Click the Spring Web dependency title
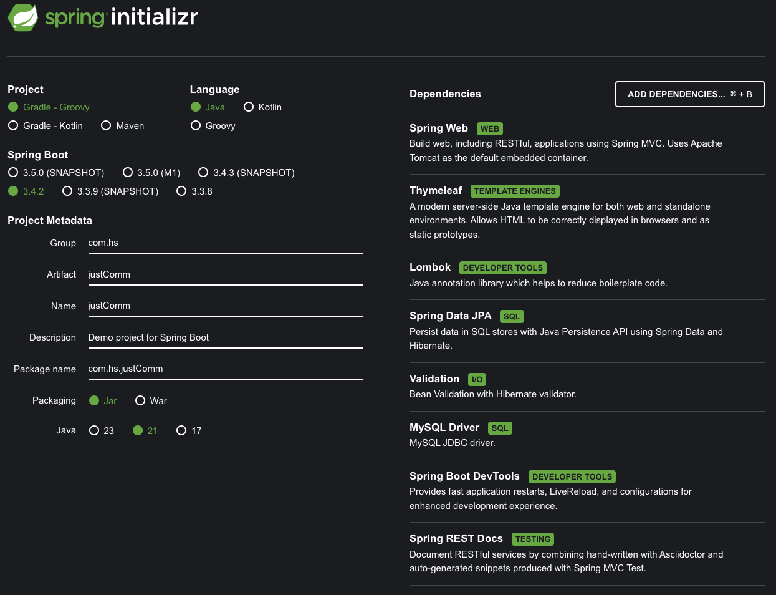The height and width of the screenshot is (595, 776). pyautogui.click(x=439, y=128)
